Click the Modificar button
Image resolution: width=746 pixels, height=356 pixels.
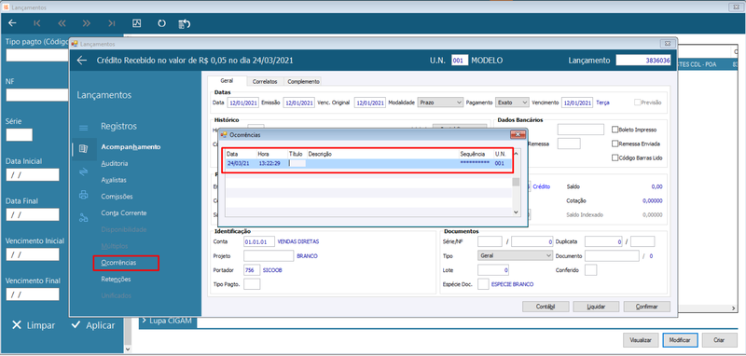tap(680, 340)
